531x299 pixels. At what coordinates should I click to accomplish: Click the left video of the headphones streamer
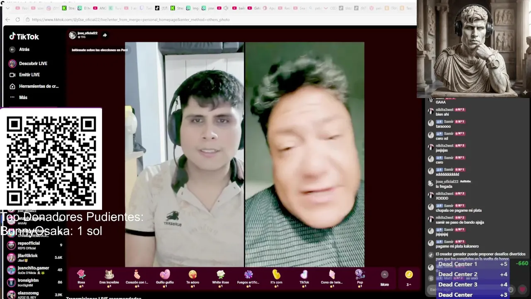tap(185, 154)
